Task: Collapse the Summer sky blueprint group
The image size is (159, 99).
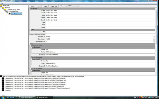Action: coord(31,57)
